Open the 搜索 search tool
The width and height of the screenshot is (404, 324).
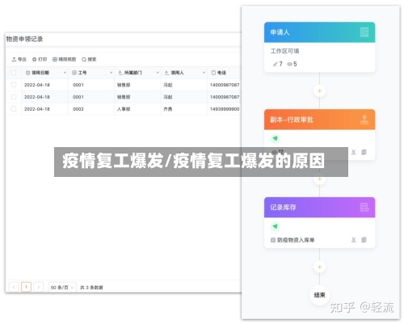(89, 60)
